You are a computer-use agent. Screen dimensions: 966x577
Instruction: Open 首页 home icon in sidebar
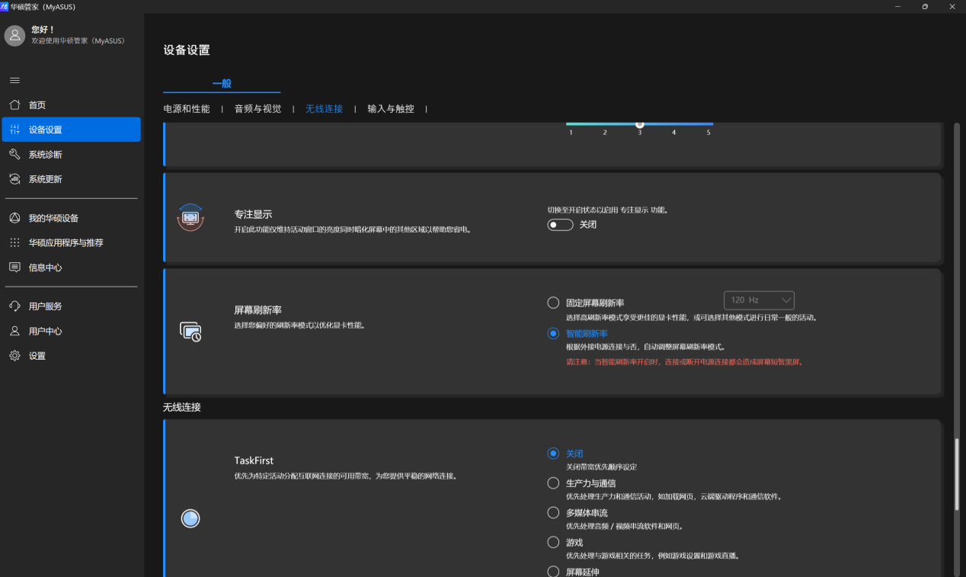[x=14, y=105]
